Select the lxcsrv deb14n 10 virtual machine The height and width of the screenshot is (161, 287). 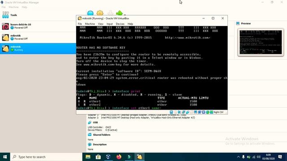pos(38,26)
